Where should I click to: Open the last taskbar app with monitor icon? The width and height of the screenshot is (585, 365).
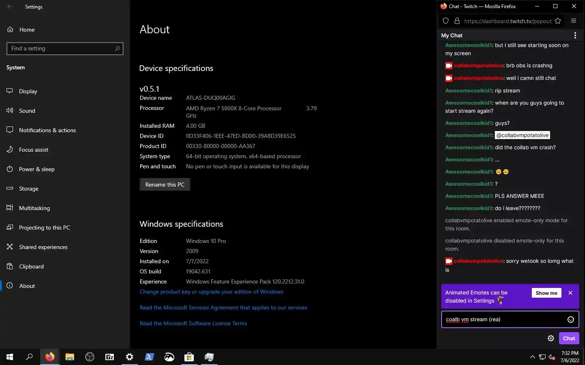pos(209,357)
